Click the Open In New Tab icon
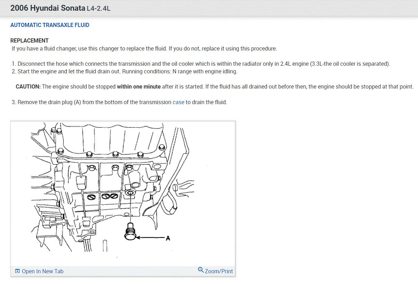418x284 pixels. pyautogui.click(x=18, y=271)
